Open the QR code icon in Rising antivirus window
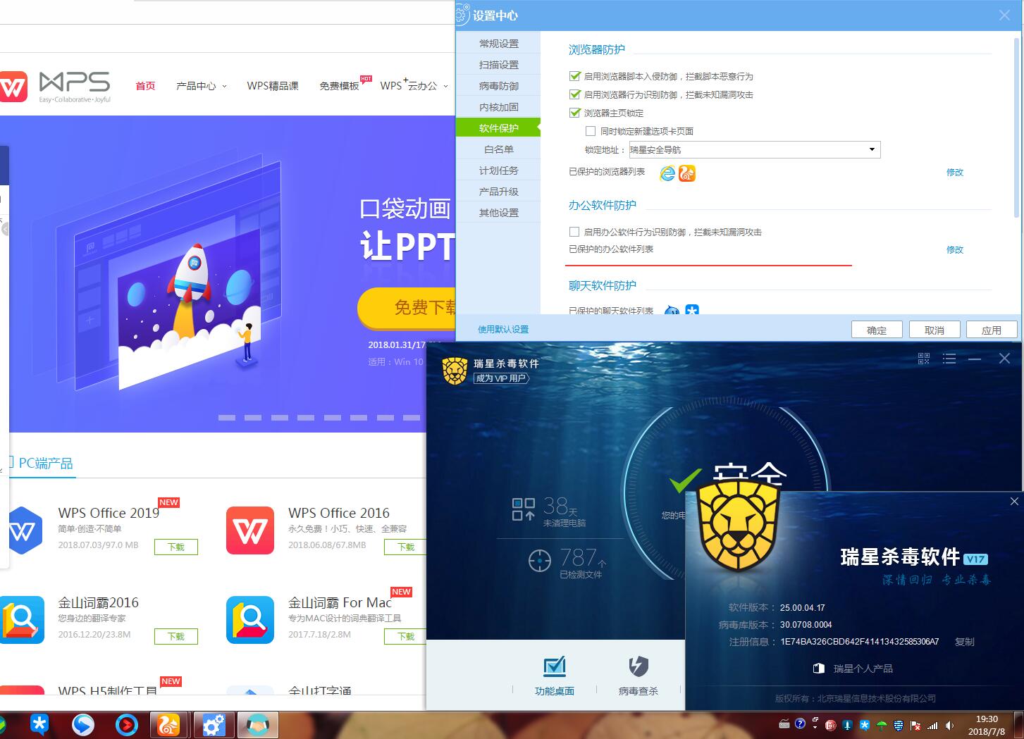Screen dimensions: 1024x739 (x=924, y=359)
